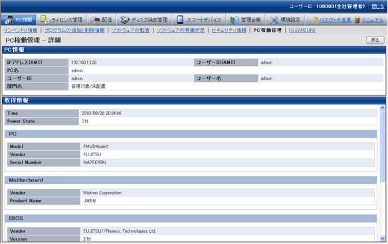The height and width of the screenshot is (244, 388).
Task: Open the ソフトウェアの稼働状況 link
Action: [x=181, y=30]
